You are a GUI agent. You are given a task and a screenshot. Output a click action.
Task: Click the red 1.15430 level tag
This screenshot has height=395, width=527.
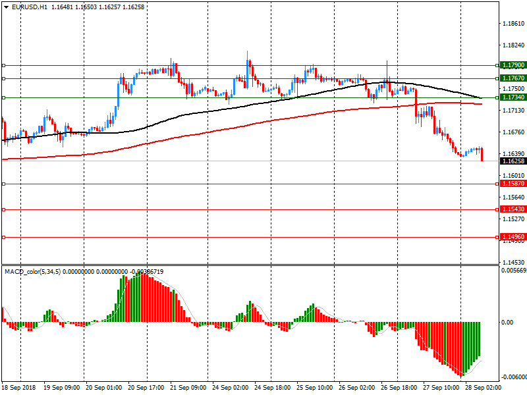pyautogui.click(x=513, y=209)
